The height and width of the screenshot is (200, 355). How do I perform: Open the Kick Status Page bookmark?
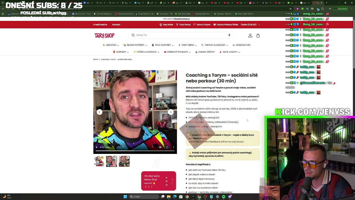pyautogui.click(x=182, y=14)
